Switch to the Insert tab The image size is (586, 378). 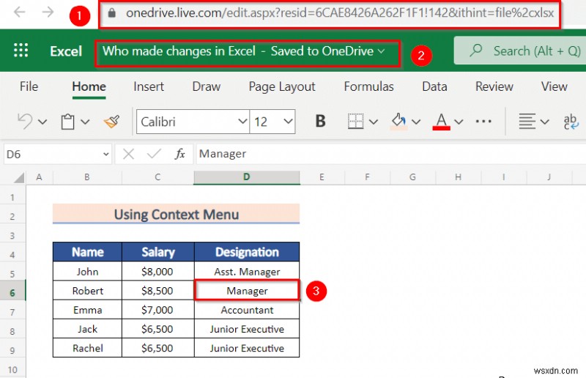(149, 86)
